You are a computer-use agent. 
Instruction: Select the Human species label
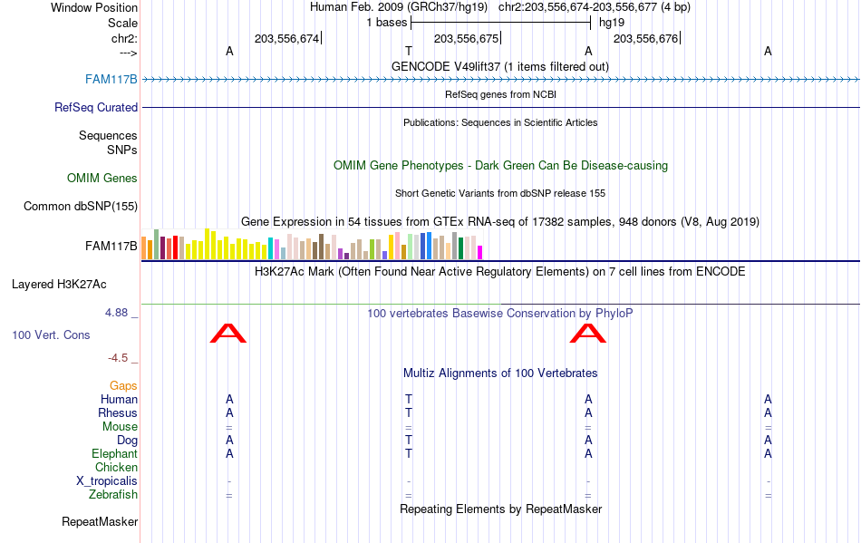coord(119,399)
